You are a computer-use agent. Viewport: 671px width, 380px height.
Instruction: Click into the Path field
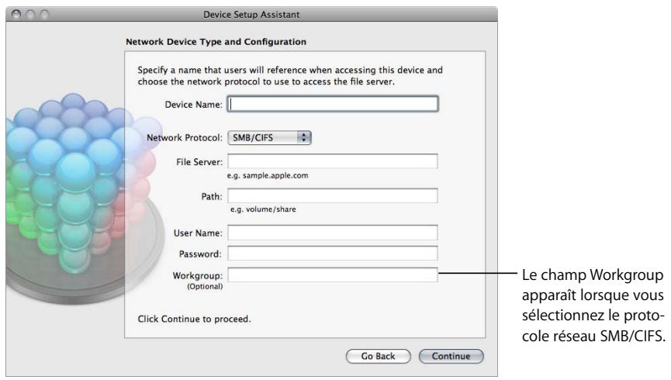pos(333,195)
